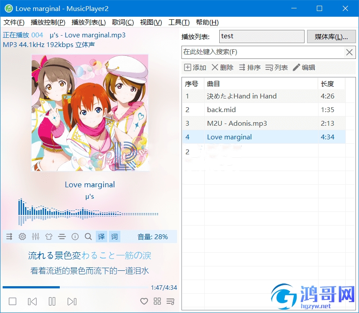
Task: Seek in the playback progress bar
Action: click(76, 287)
